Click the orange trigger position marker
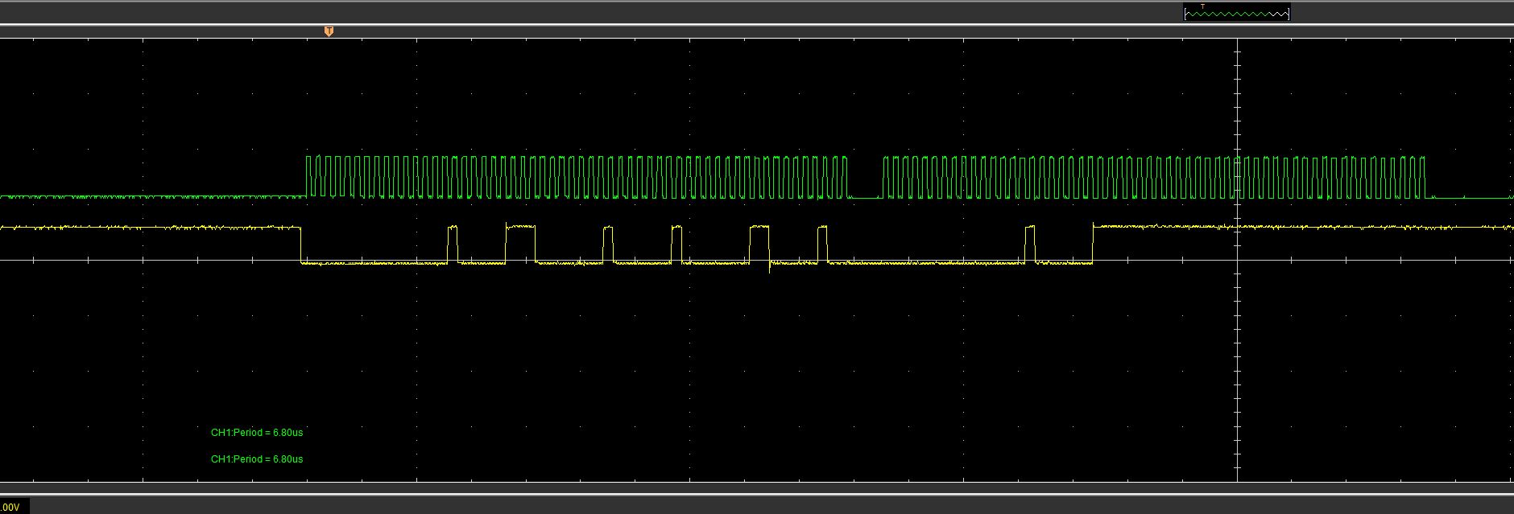This screenshot has width=1514, height=514. (329, 31)
